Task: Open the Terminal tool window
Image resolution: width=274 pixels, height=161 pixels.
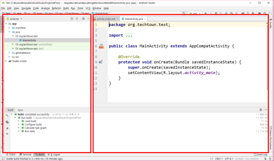Action: click(x=25, y=154)
